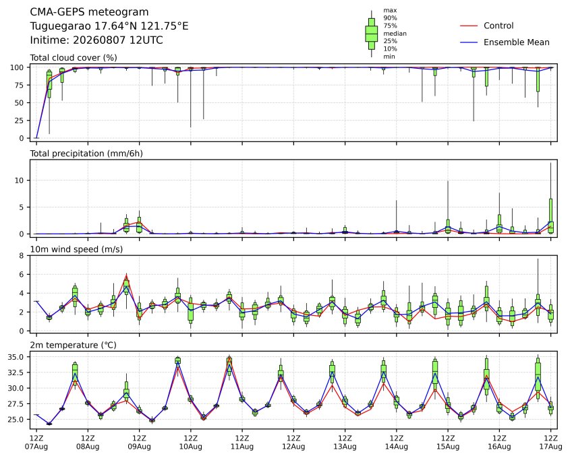Click the '12Z 14Aug' time axis label
The height and width of the screenshot is (458, 570).
click(x=397, y=443)
